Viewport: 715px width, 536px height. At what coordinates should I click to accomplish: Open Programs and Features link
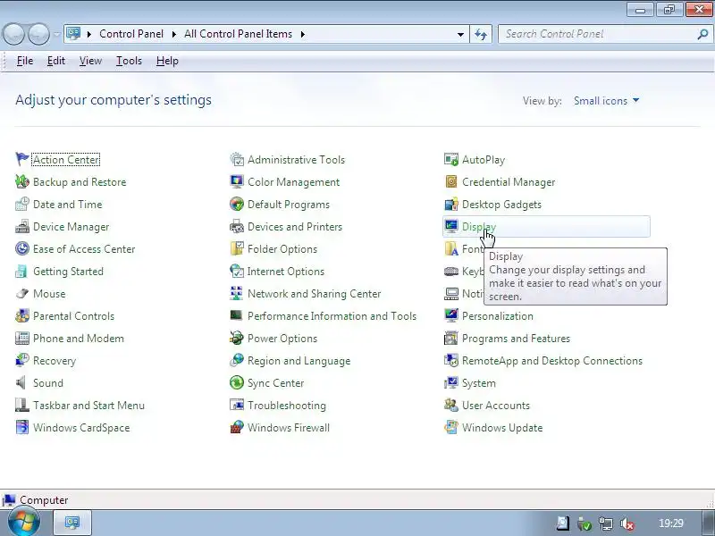[516, 339]
